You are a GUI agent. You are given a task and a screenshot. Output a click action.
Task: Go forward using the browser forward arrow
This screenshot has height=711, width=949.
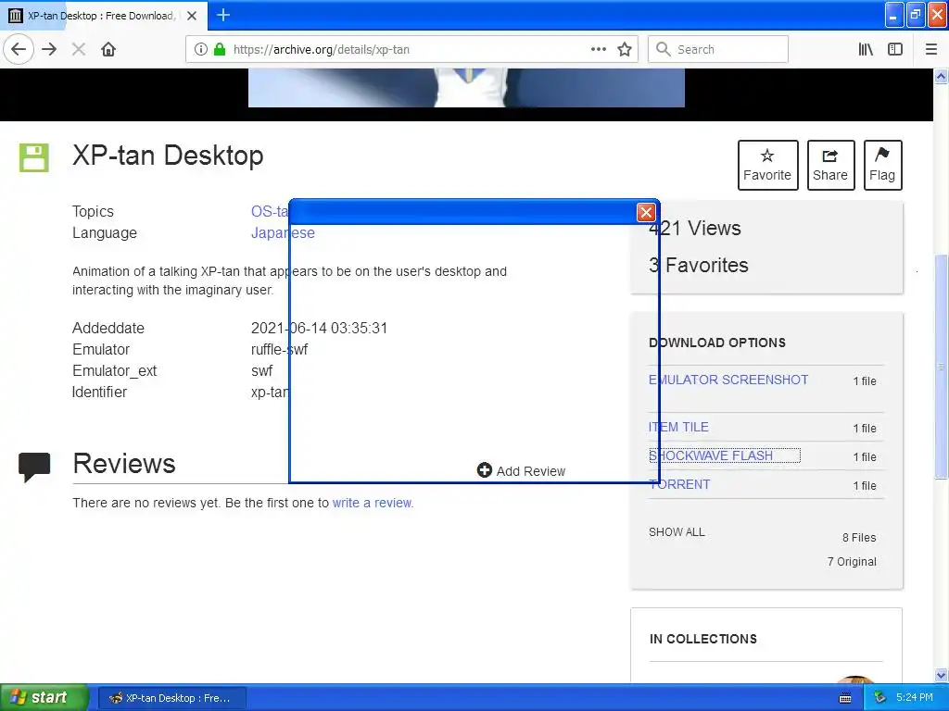(49, 50)
